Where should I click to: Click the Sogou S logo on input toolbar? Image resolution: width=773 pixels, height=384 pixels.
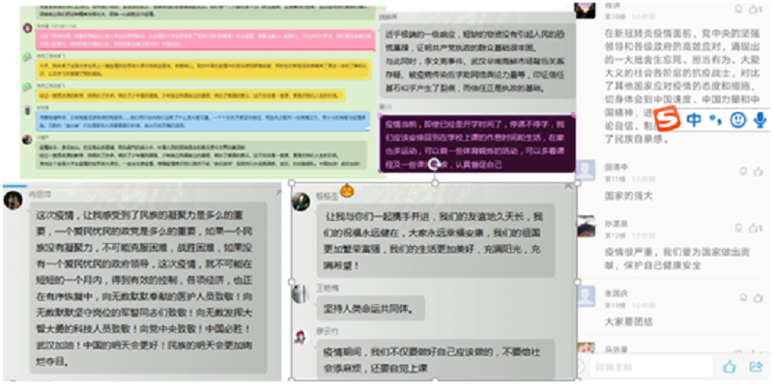[667, 120]
